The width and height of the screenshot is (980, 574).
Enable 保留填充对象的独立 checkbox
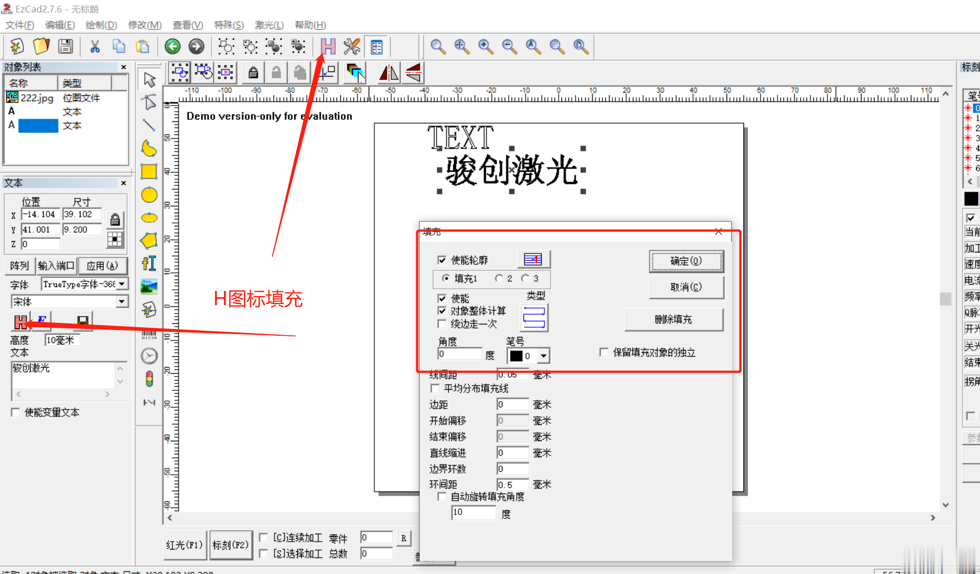pos(604,352)
